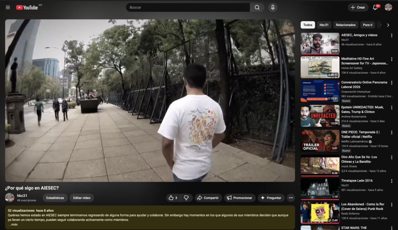Click the YouTube logo home icon
Viewport: 398px width, 230px height.
click(27, 8)
